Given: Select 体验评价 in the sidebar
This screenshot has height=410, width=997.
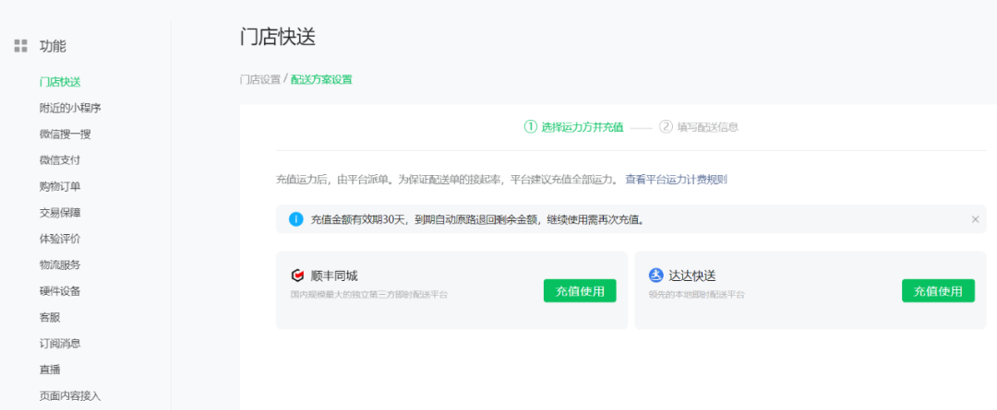Looking at the screenshot, I should (60, 239).
